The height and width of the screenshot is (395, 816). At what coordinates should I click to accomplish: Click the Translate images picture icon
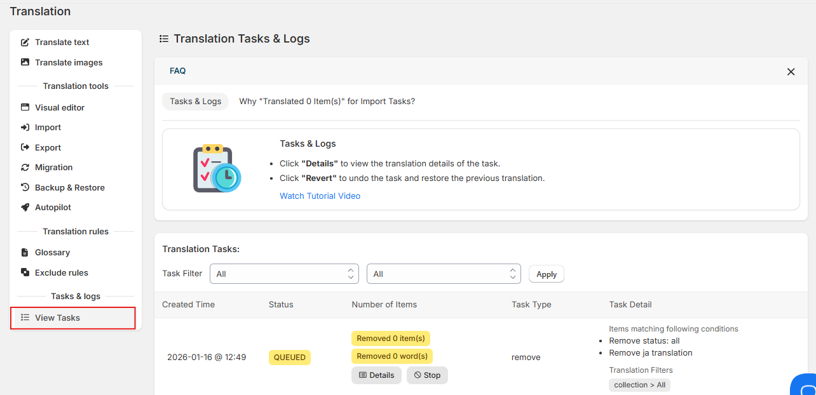[25, 62]
